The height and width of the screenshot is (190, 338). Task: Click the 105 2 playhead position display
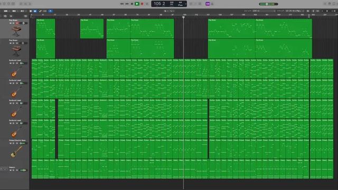tap(159, 4)
